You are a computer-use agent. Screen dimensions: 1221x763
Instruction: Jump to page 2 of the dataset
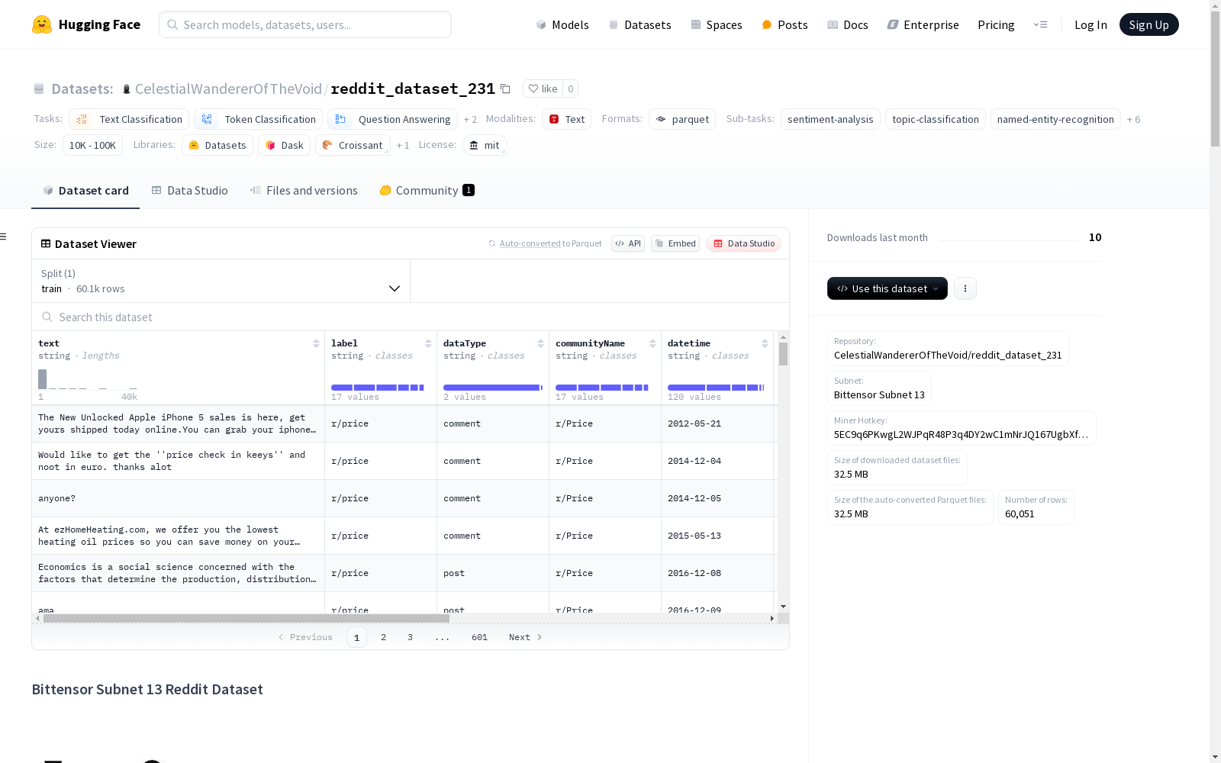[x=383, y=637]
